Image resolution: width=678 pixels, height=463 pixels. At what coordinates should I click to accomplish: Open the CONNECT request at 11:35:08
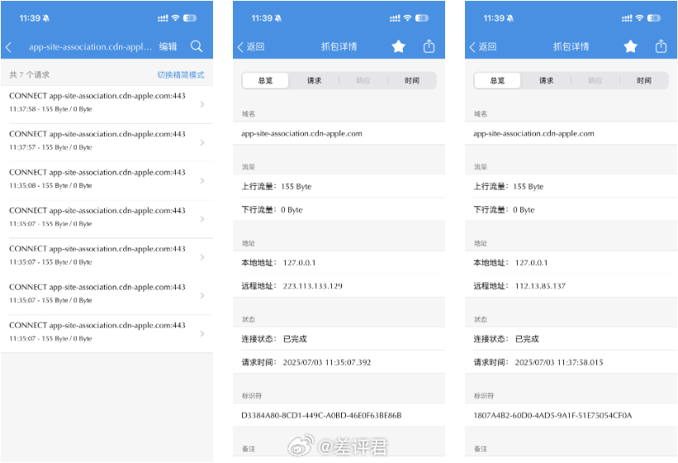[x=107, y=181]
